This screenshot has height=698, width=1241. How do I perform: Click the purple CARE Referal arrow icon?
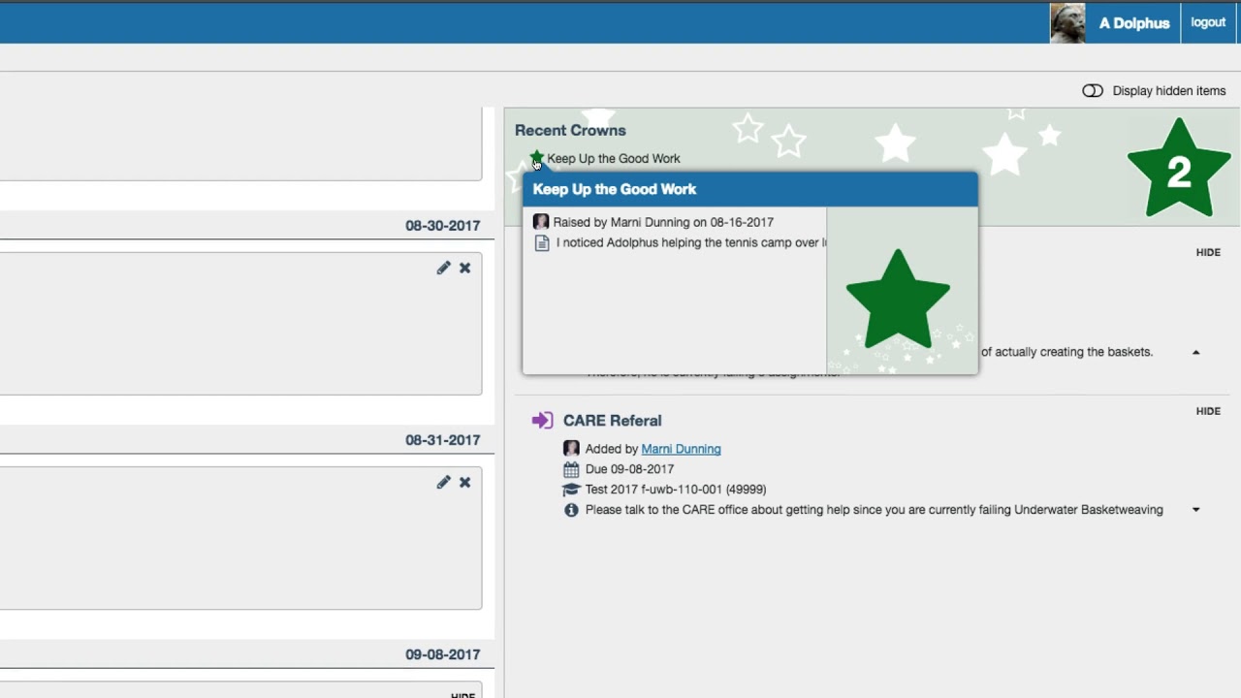(x=542, y=420)
